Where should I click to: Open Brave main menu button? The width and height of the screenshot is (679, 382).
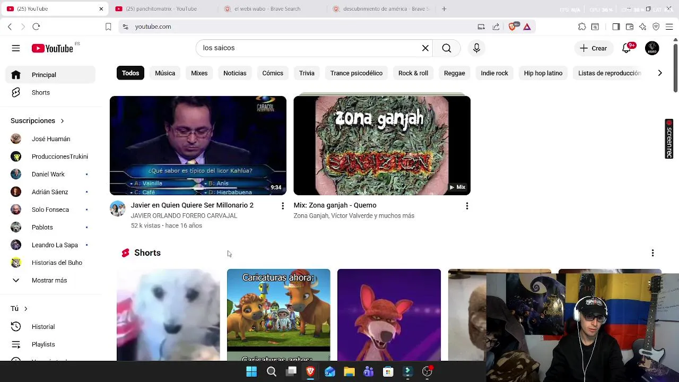(x=669, y=27)
